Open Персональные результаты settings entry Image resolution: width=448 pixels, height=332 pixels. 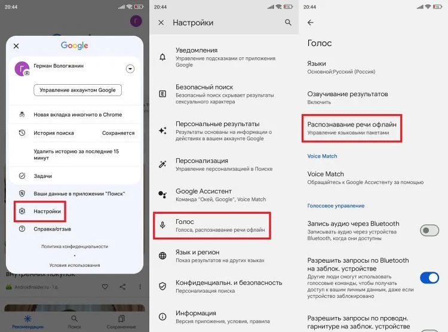224,131
